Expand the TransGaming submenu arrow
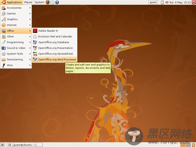The width and height of the screenshot is (196, 147). tap(30, 59)
